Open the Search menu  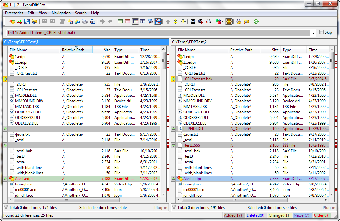[x=81, y=13]
